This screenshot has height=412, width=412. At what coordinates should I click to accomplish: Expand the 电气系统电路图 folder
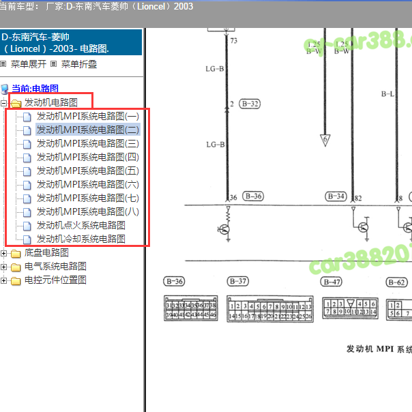pos(3,267)
